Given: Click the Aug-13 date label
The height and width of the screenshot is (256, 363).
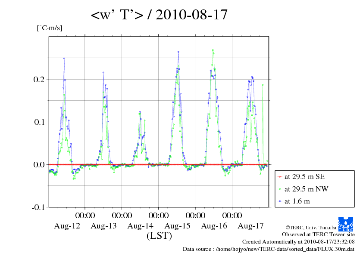Looking at the screenshot, I should (x=103, y=226).
